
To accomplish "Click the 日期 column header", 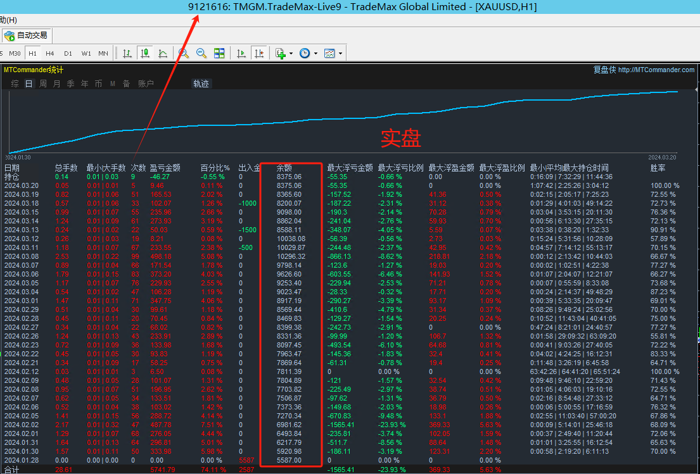I will coord(11,168).
